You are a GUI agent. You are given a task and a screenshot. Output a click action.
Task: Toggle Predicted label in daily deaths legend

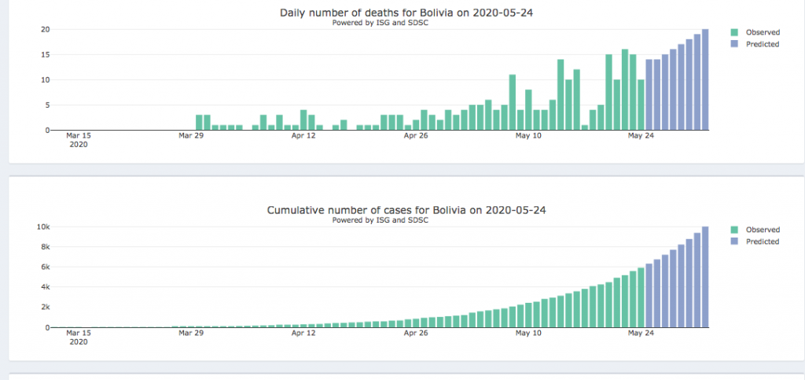pos(762,44)
